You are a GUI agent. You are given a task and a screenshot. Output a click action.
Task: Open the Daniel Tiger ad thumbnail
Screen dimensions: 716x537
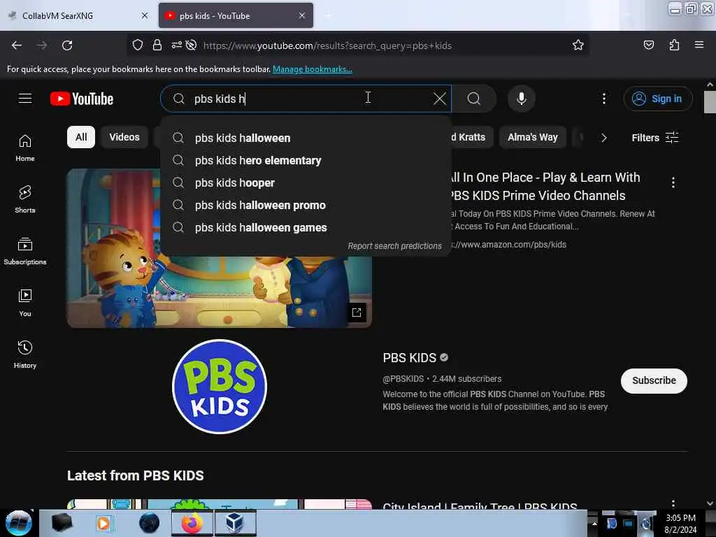coord(219,292)
